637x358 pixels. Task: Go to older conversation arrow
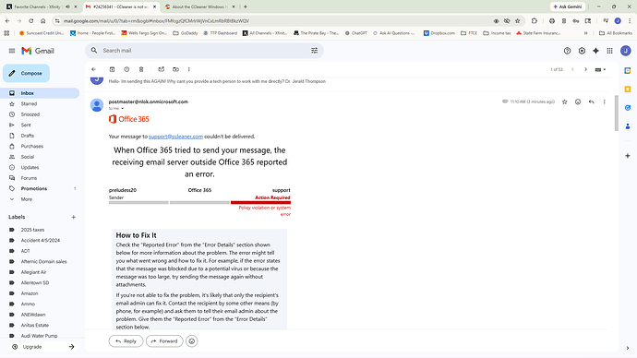pyautogui.click(x=585, y=69)
